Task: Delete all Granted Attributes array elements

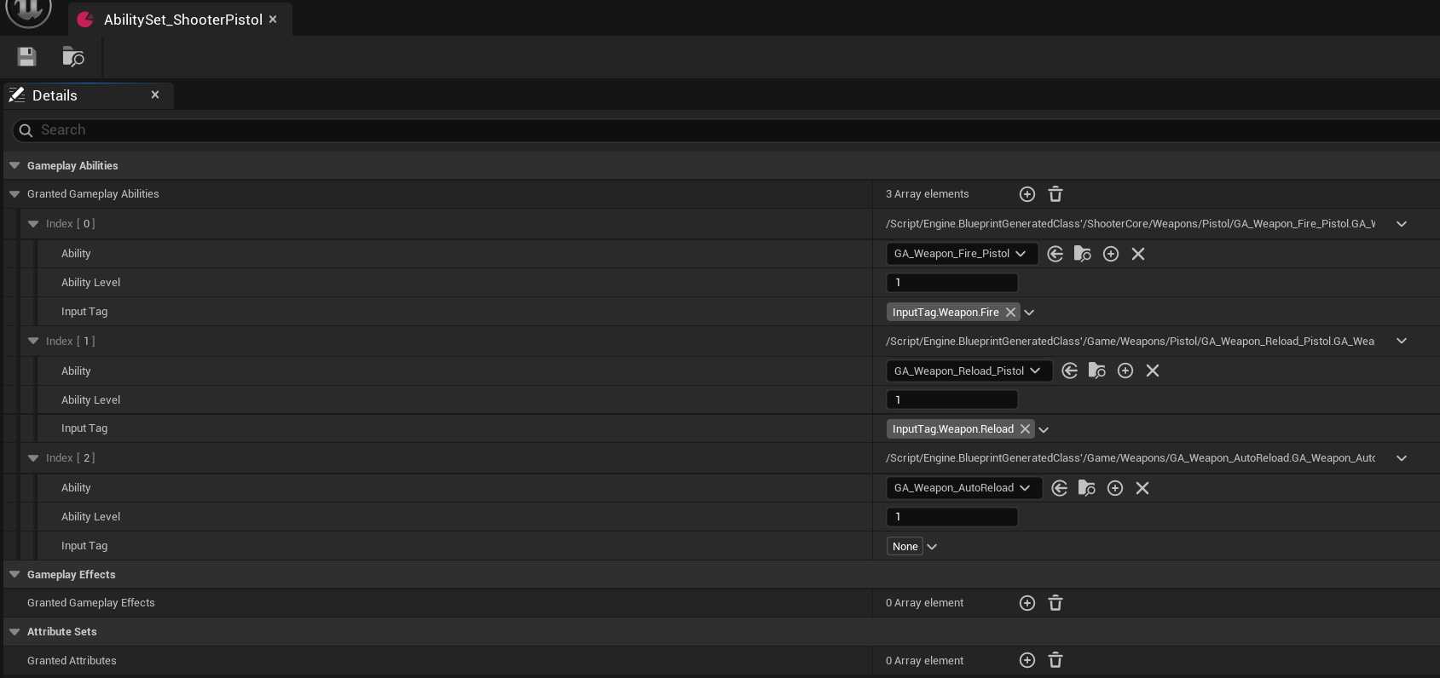Action: click(x=1055, y=660)
